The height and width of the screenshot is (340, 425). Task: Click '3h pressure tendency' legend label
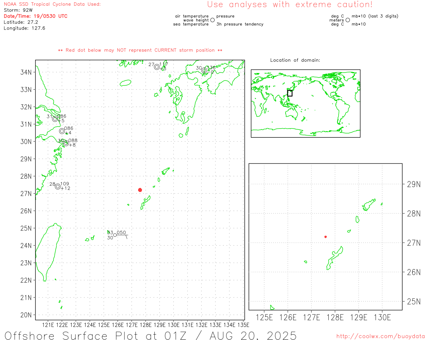[240, 24]
